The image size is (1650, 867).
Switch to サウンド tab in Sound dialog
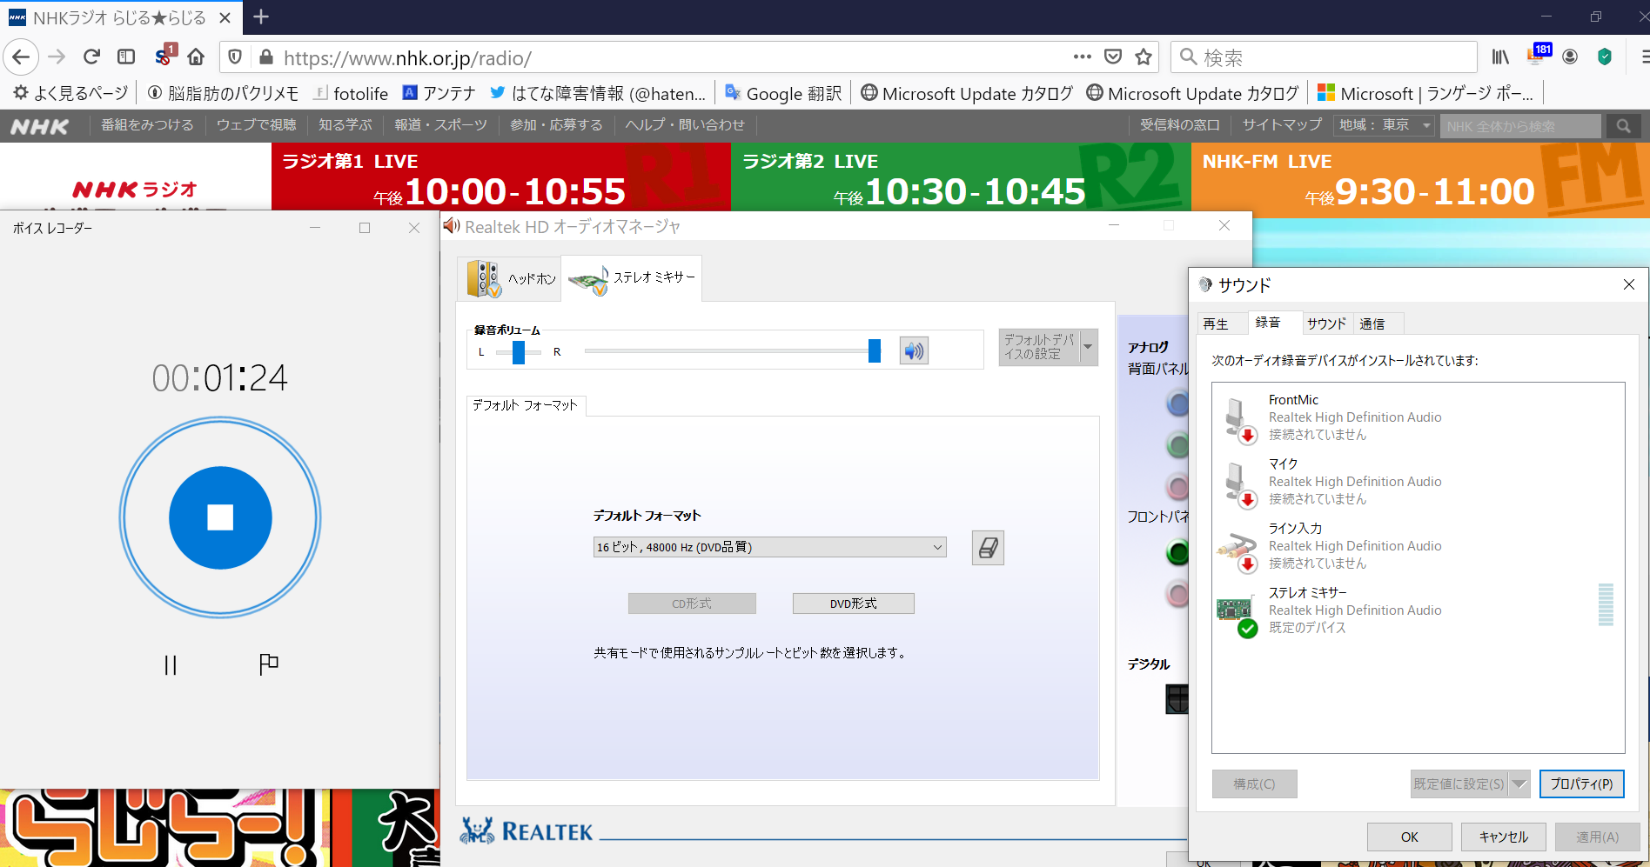(1326, 323)
